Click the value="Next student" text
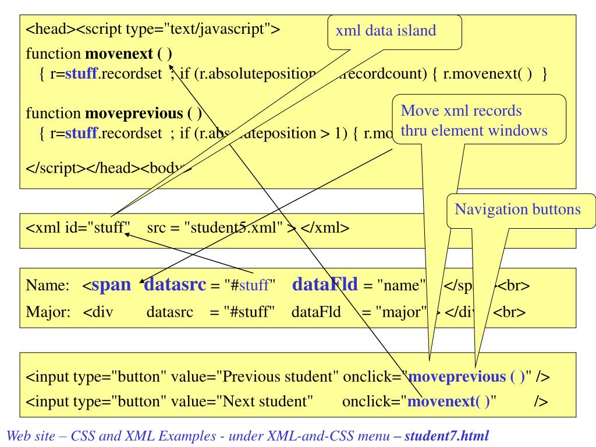The image size is (596, 447). click(x=242, y=402)
